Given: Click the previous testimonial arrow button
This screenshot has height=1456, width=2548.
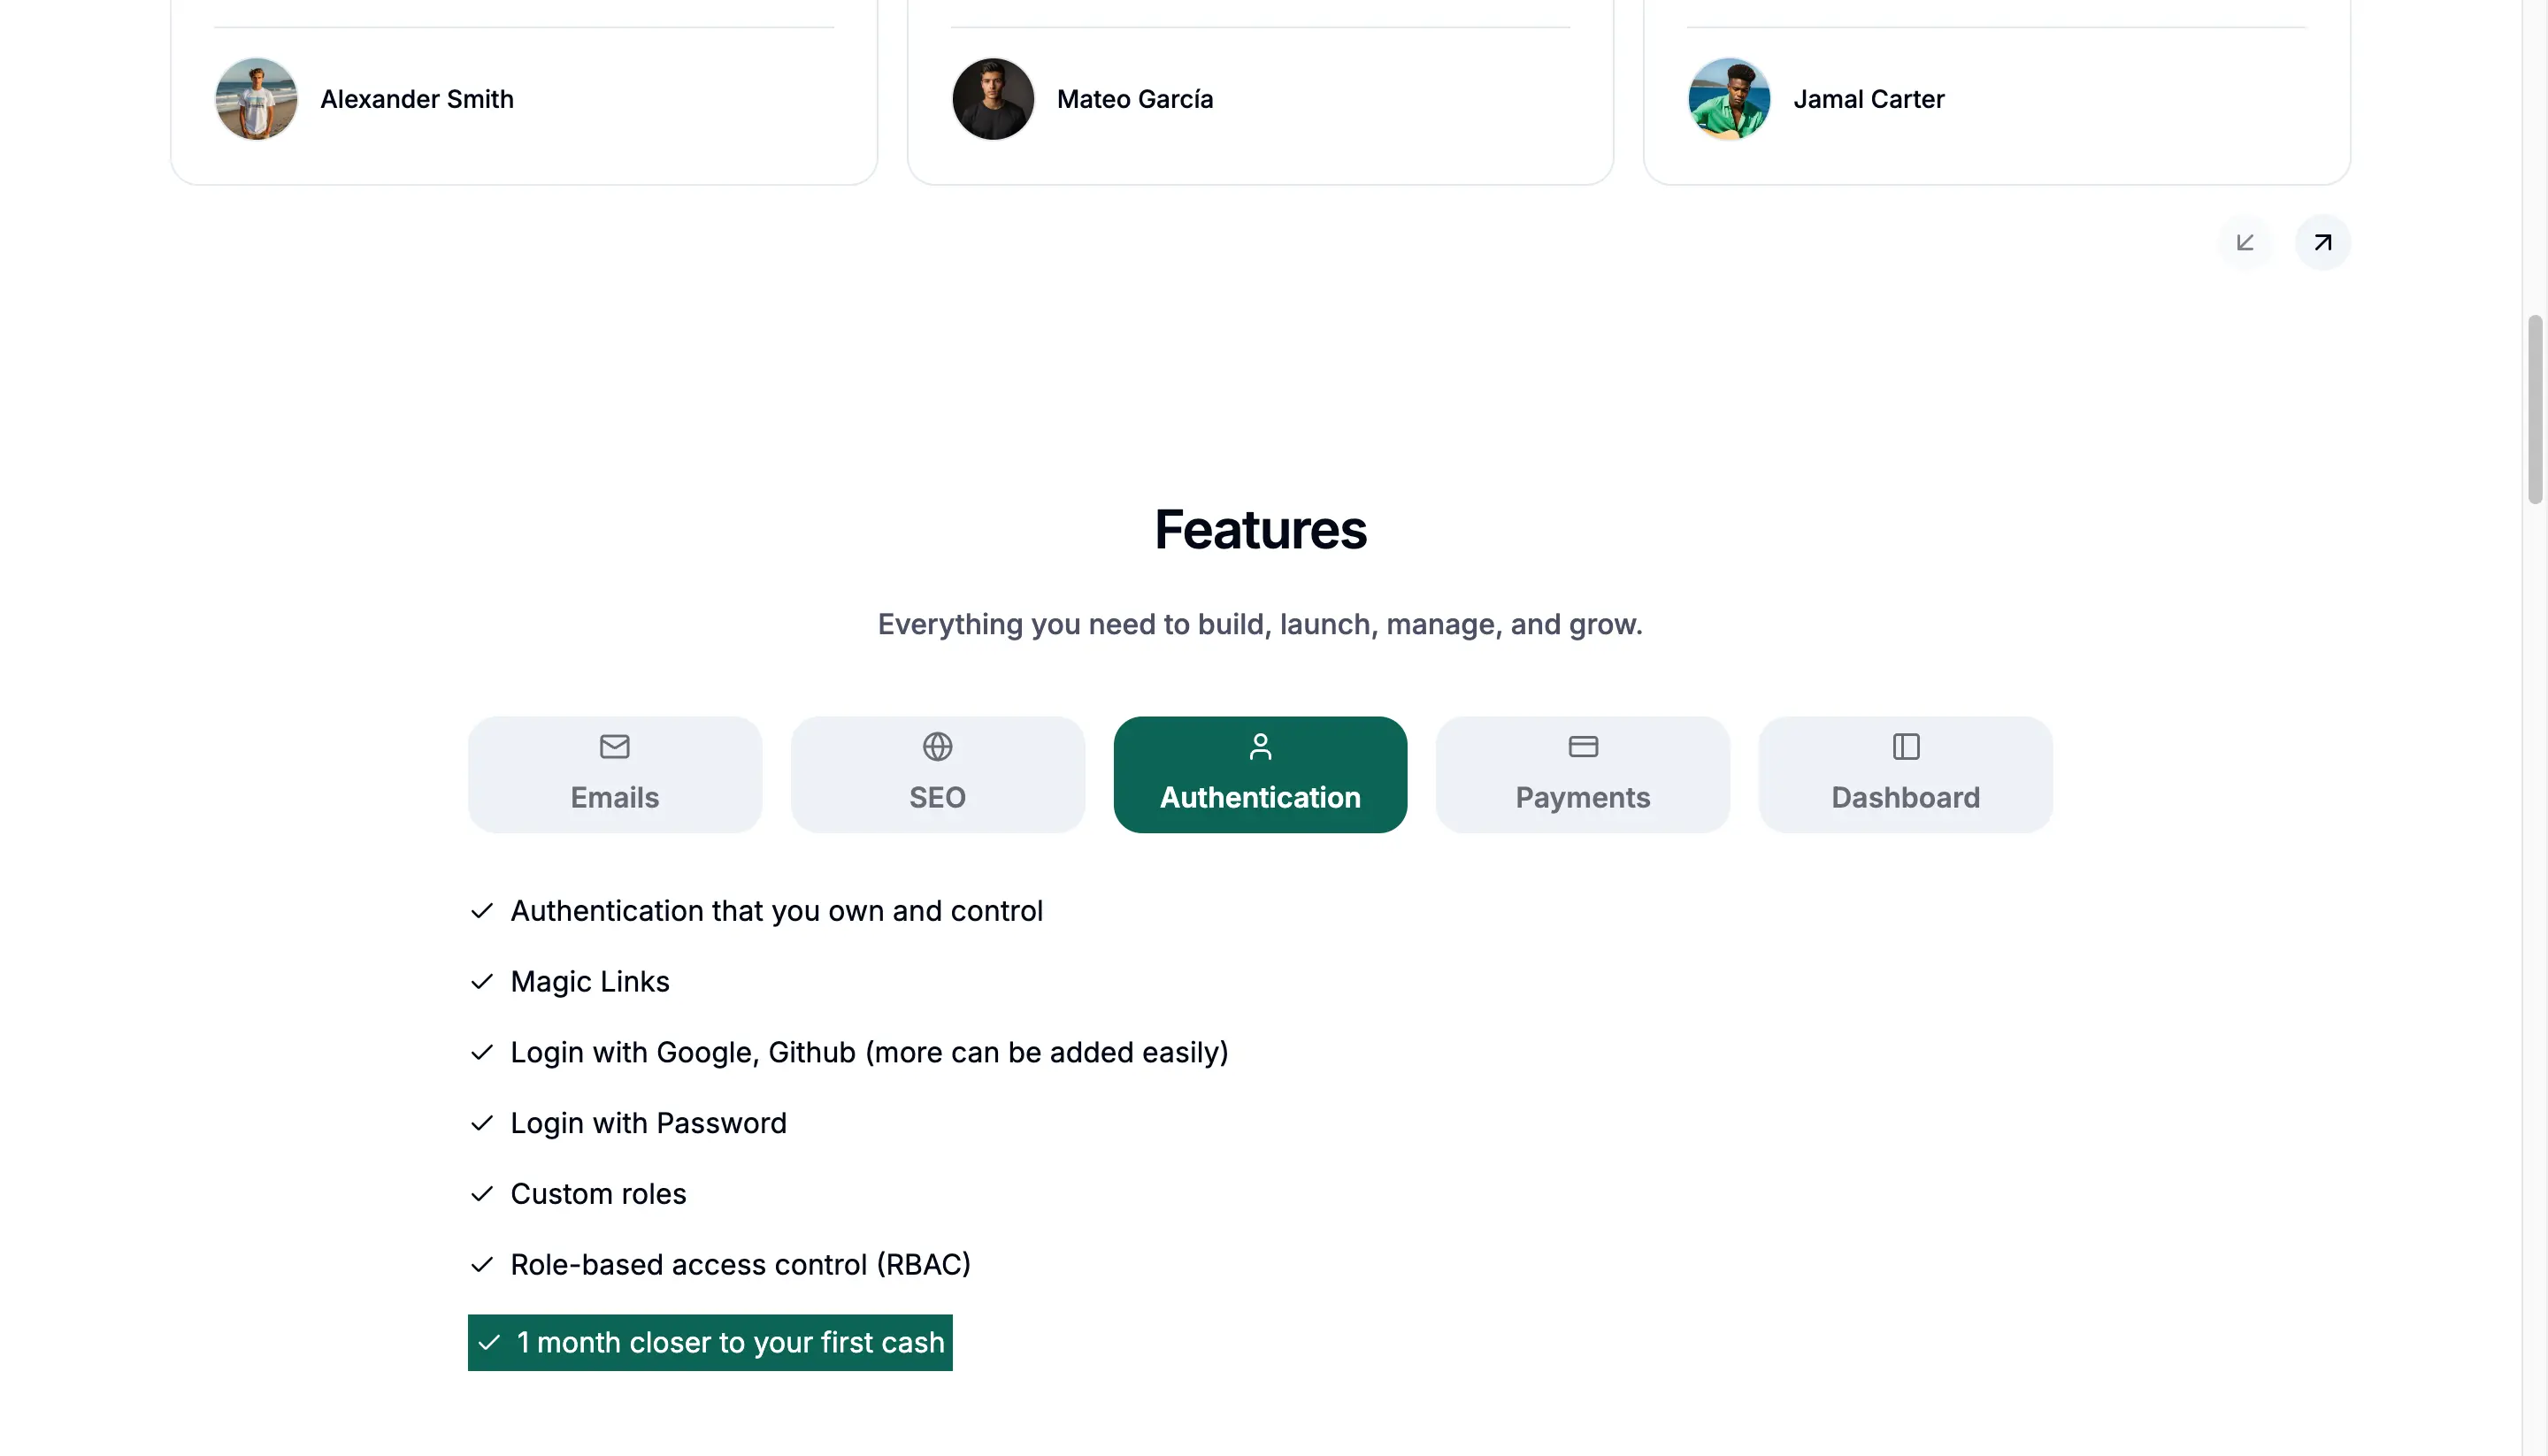Looking at the screenshot, I should [2245, 242].
